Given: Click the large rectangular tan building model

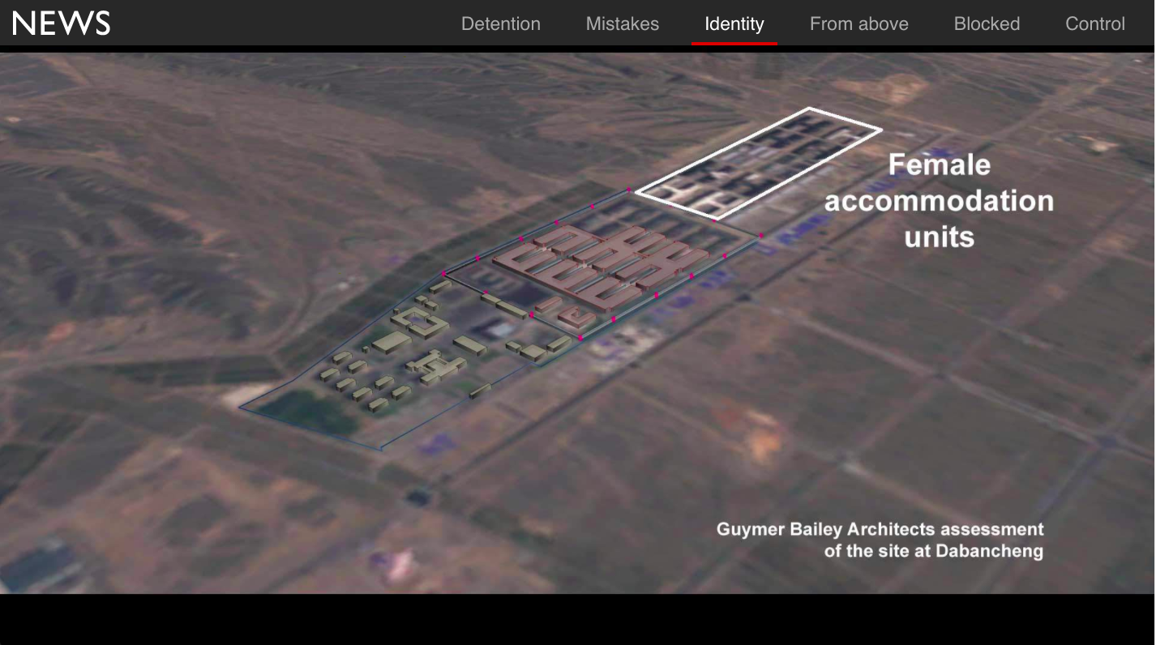Looking at the screenshot, I should click(x=390, y=344).
